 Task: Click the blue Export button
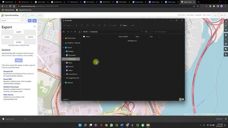[x=19, y=60]
